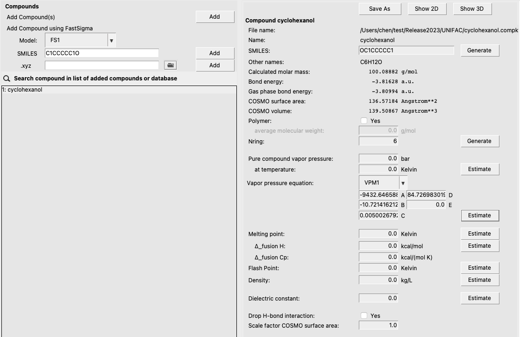Click Generate next to SMILES field
The width and height of the screenshot is (520, 337).
click(479, 50)
